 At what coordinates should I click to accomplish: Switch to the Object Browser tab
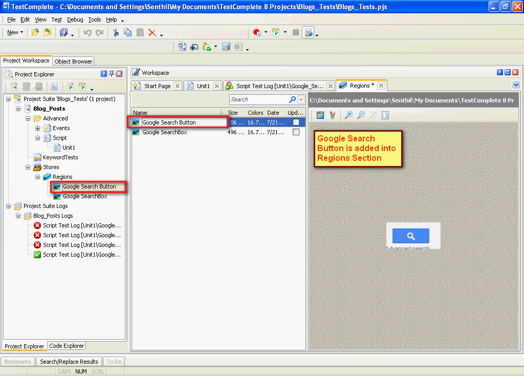(x=73, y=61)
